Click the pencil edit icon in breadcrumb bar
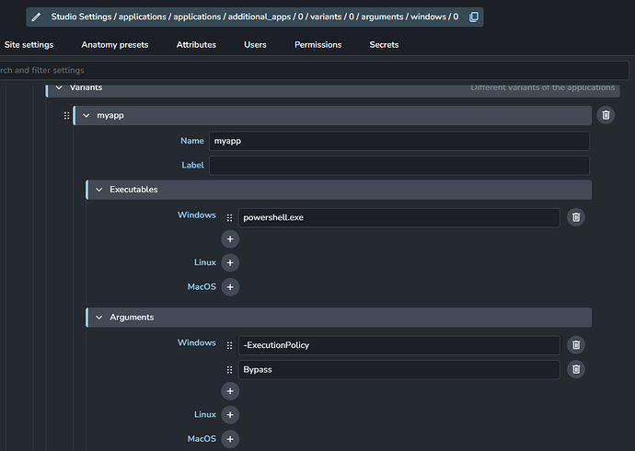Image resolution: width=635 pixels, height=451 pixels. pyautogui.click(x=36, y=17)
